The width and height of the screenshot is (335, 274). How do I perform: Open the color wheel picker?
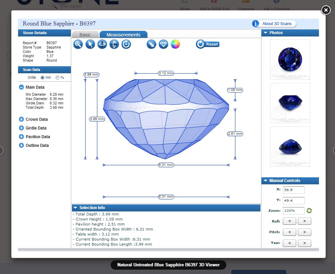coord(176,44)
